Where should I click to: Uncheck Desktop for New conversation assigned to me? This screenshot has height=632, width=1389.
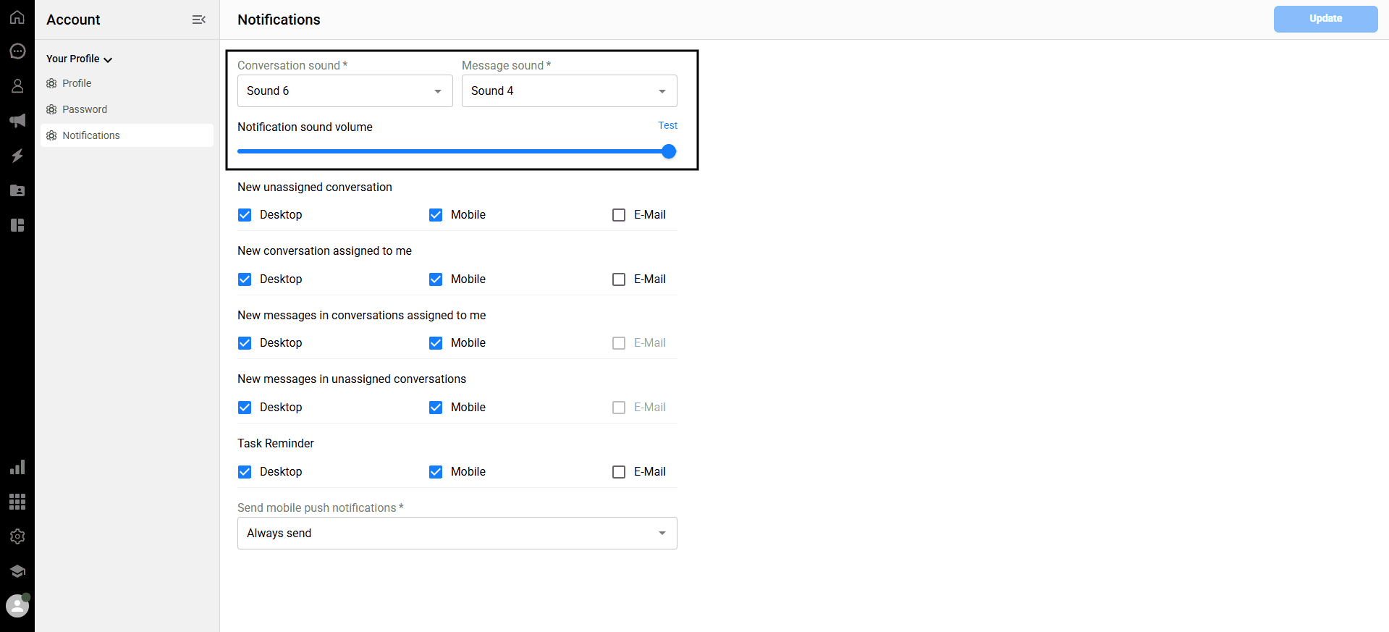point(245,279)
